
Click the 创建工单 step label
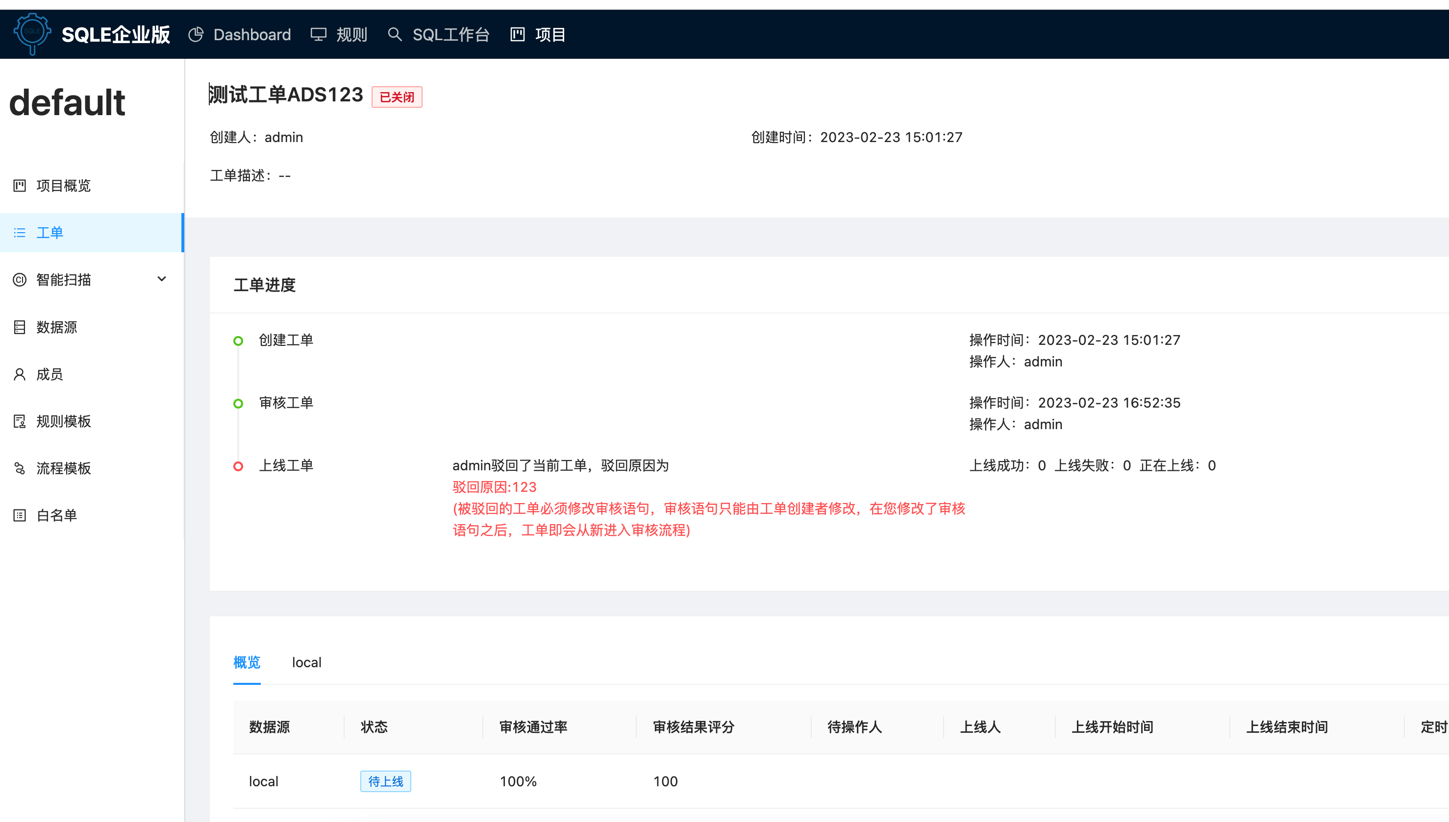click(x=286, y=340)
